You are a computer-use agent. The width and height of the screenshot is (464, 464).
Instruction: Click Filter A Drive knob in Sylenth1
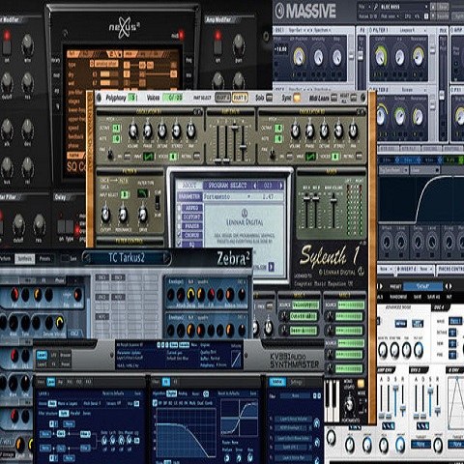tap(143, 215)
